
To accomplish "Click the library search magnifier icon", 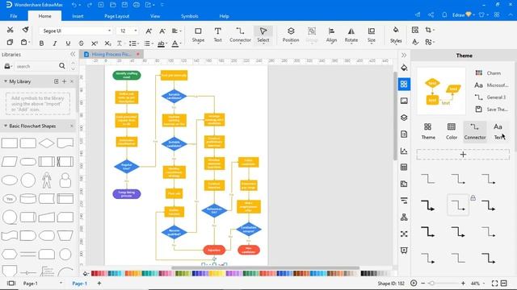I will 62,66.
